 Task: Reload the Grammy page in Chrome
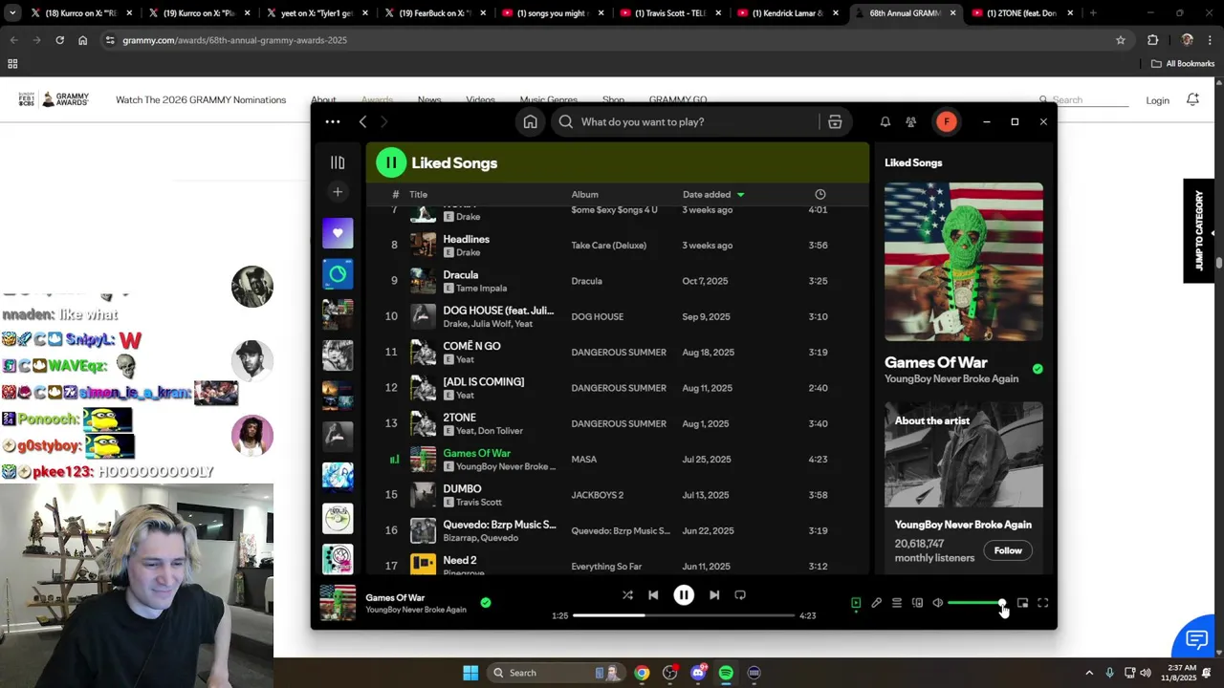pyautogui.click(x=59, y=40)
